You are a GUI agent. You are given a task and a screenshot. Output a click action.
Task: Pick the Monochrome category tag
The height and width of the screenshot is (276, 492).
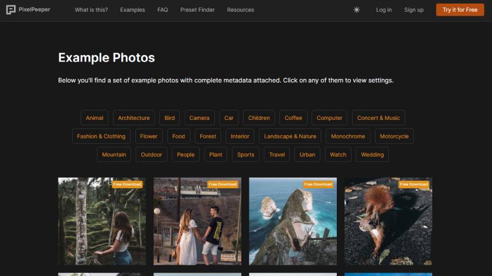point(348,136)
